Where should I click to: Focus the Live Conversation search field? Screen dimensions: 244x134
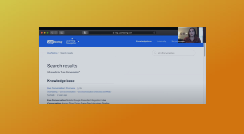coord(174,53)
